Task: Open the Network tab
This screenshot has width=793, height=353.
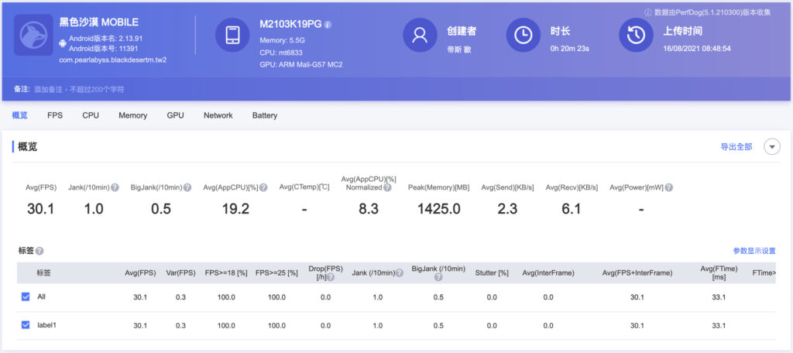Action: pos(218,115)
